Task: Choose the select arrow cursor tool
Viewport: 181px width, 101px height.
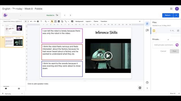Action: point(52,21)
